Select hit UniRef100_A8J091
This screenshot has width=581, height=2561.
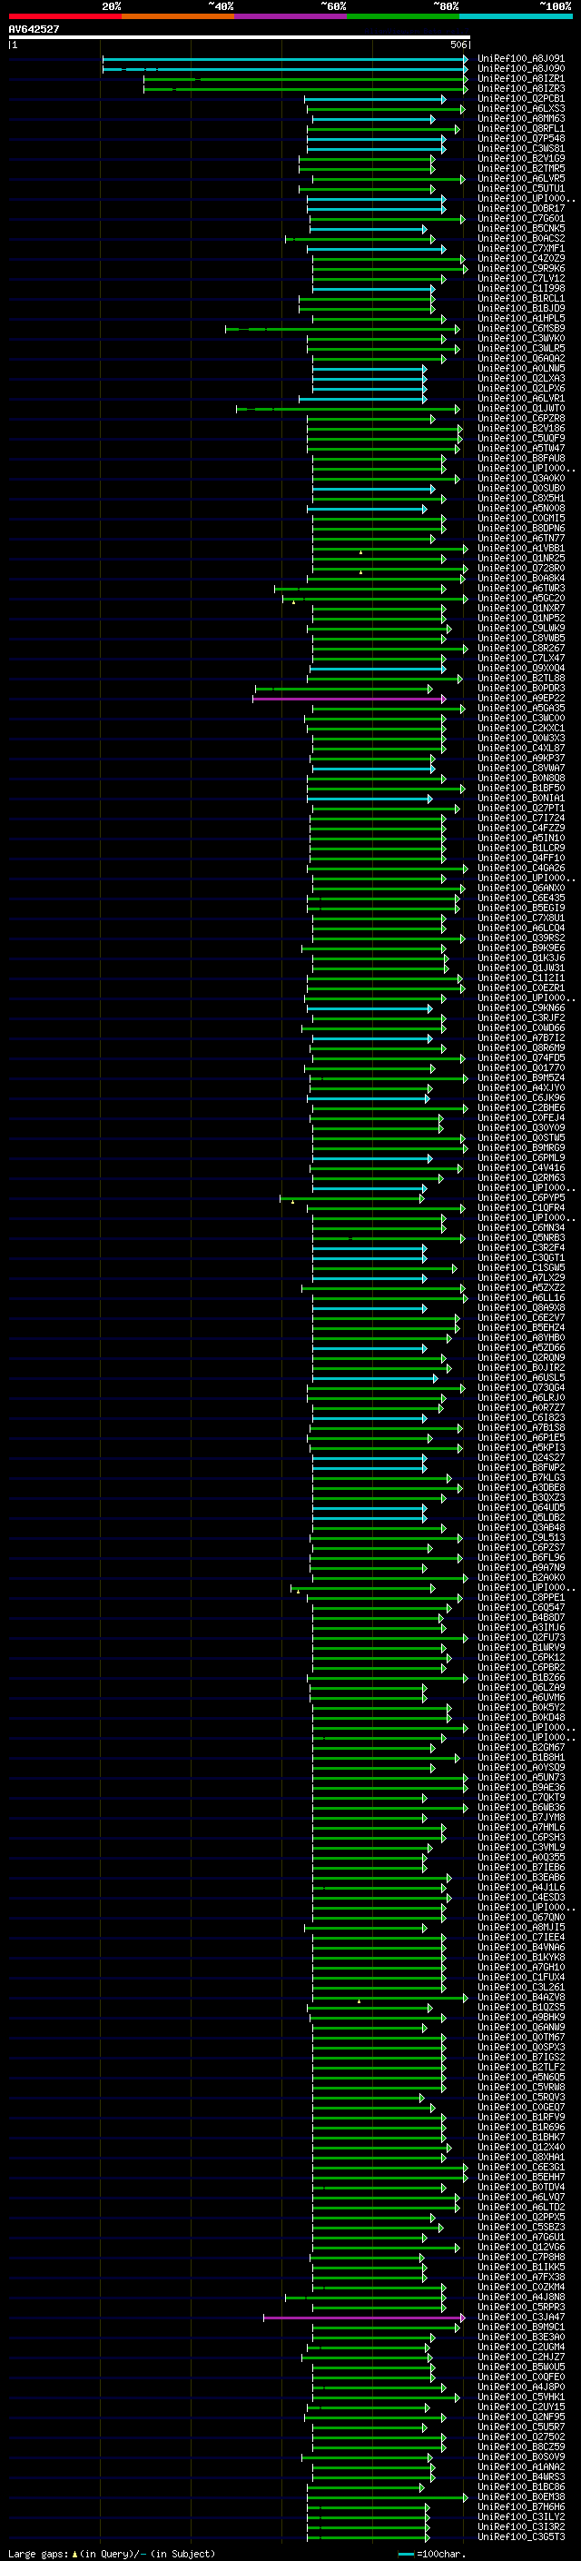click(520, 59)
